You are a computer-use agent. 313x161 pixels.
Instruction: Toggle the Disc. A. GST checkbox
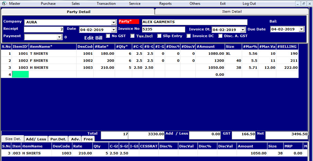coord(220,36)
